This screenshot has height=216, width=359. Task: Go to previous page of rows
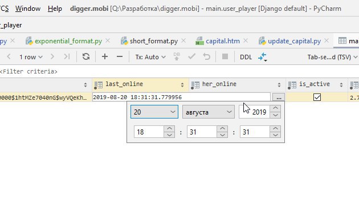tap(9, 56)
